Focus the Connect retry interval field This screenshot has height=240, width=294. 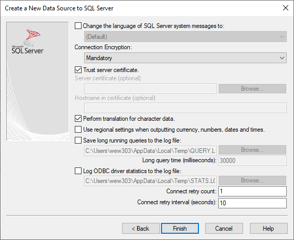pos(252,203)
